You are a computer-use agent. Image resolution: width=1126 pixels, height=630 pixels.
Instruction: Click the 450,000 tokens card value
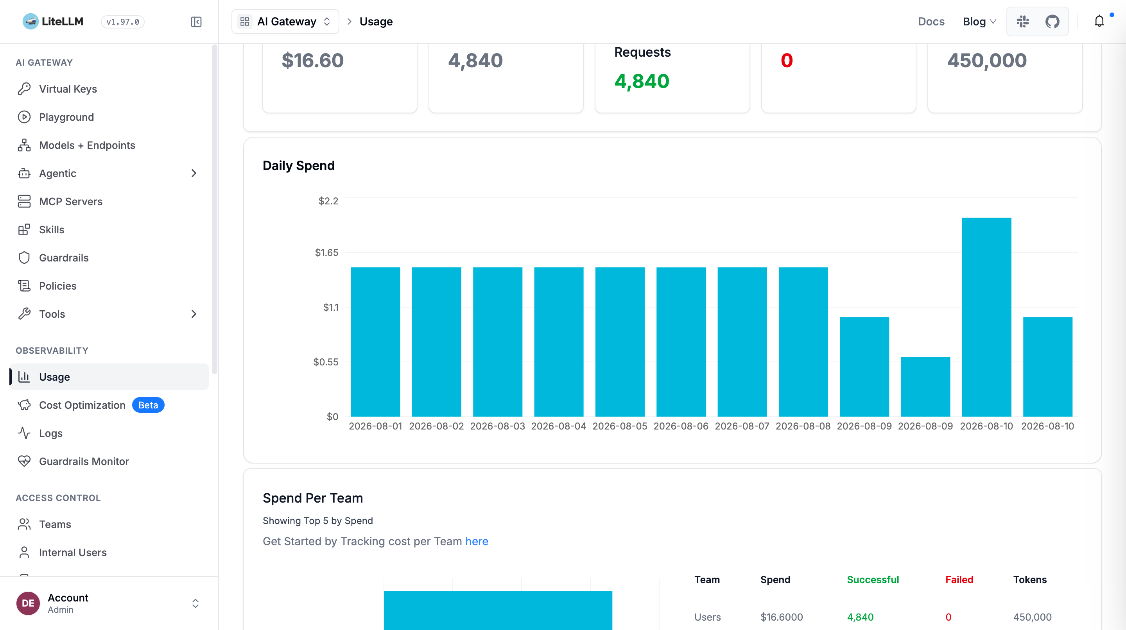point(987,60)
